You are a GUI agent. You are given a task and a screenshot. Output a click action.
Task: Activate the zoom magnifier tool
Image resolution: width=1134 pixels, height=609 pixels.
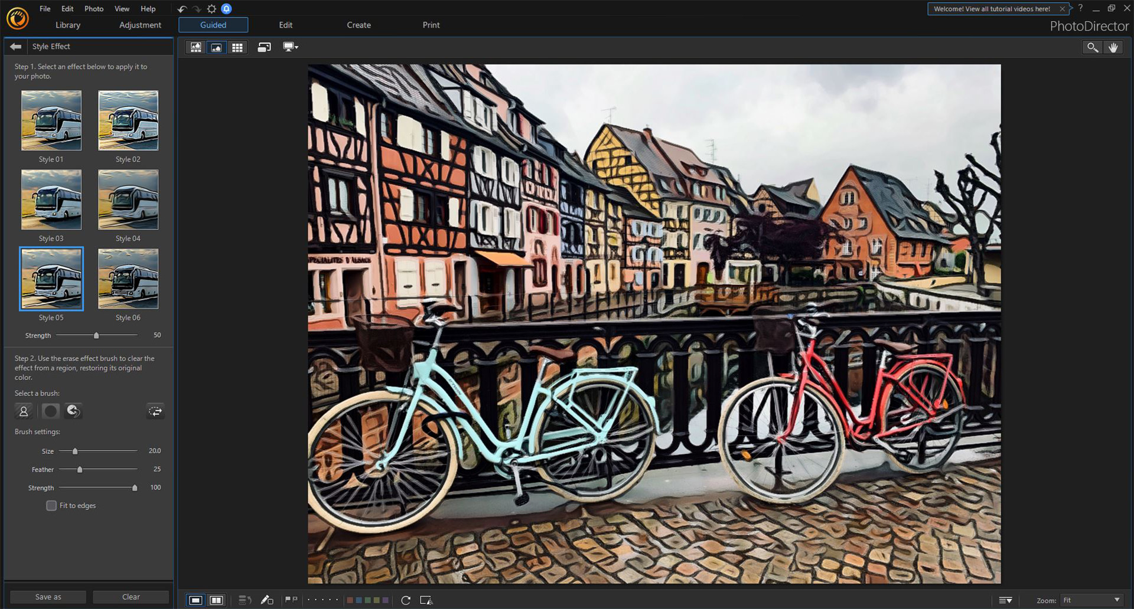click(1092, 47)
